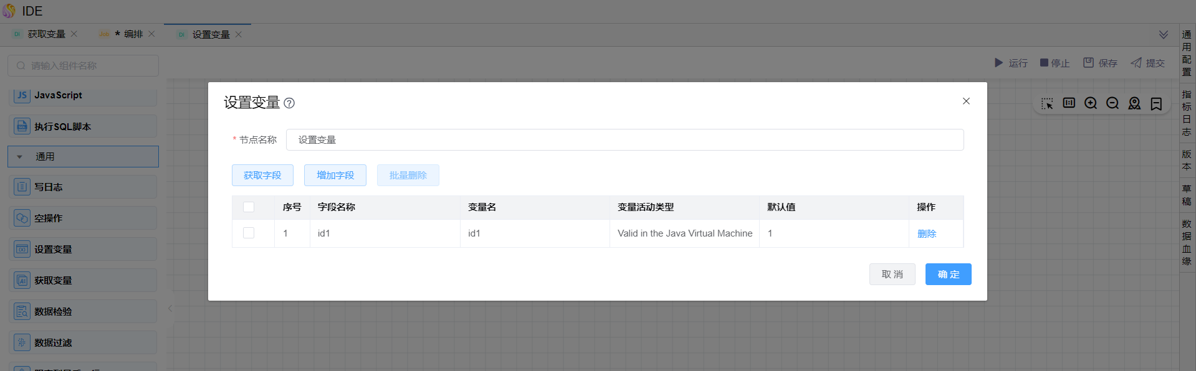Click the 运行 run play icon
The width and height of the screenshot is (1196, 371).
click(x=998, y=63)
